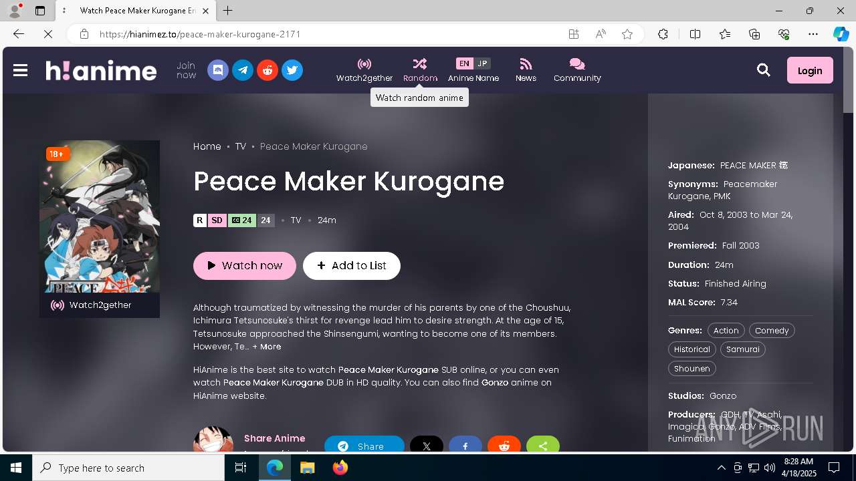The height and width of the screenshot is (481, 856).
Task: Open the Comedy genre tag
Action: coord(772,331)
